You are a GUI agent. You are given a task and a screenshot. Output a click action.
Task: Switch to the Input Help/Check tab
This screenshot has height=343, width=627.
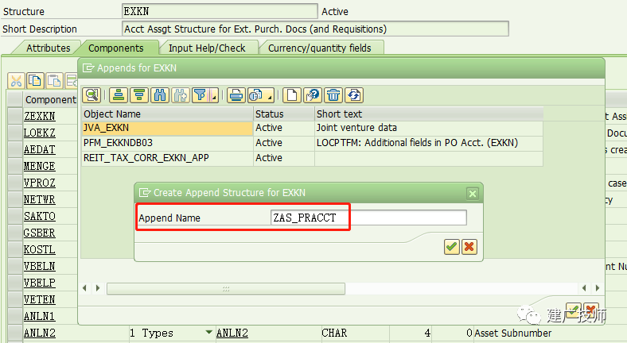pyautogui.click(x=207, y=48)
